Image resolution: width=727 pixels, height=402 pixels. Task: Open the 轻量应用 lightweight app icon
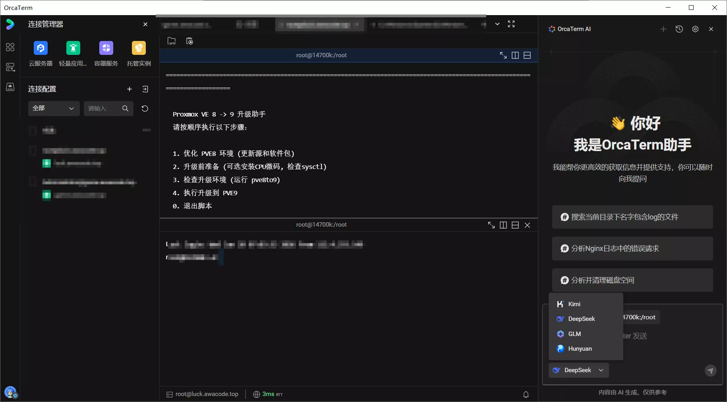tap(73, 49)
